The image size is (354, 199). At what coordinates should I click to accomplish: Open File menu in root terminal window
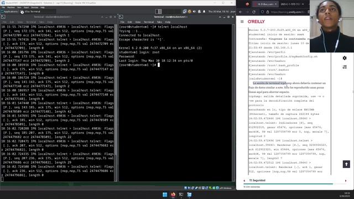(x=122, y=22)
